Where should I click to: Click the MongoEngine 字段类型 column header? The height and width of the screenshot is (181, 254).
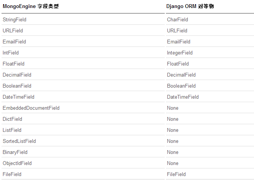point(31,7)
